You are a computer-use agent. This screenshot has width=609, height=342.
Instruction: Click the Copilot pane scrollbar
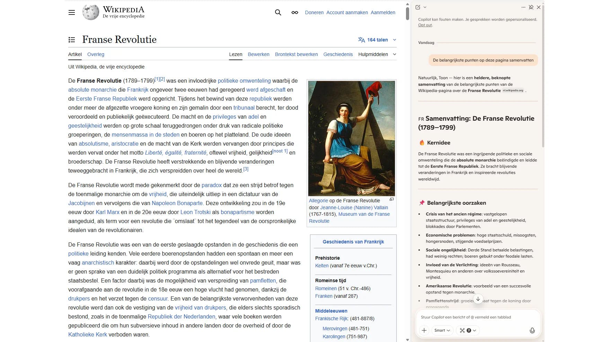point(543,76)
